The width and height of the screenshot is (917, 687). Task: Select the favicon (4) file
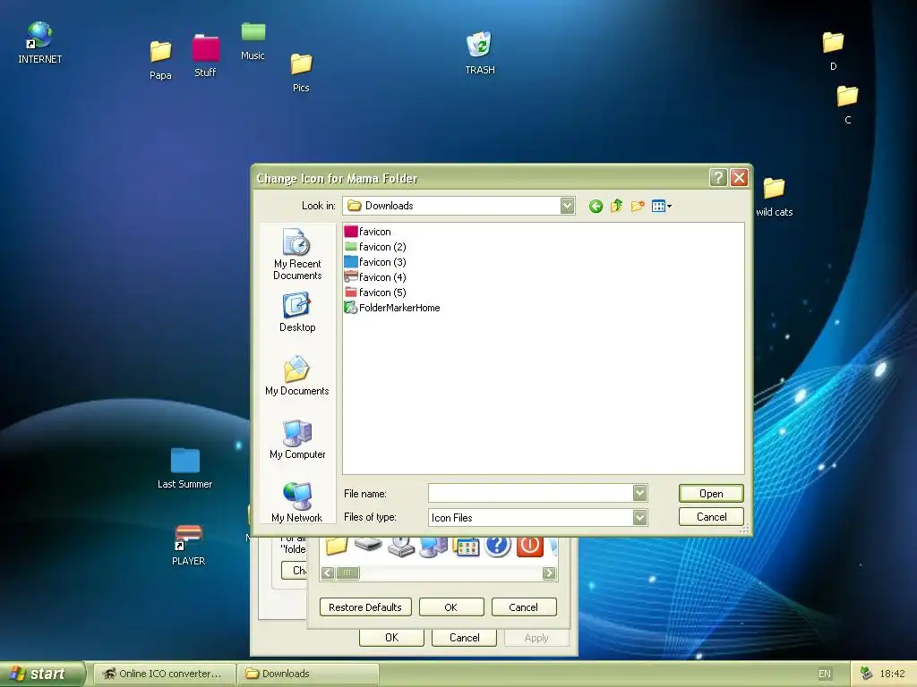(x=375, y=277)
